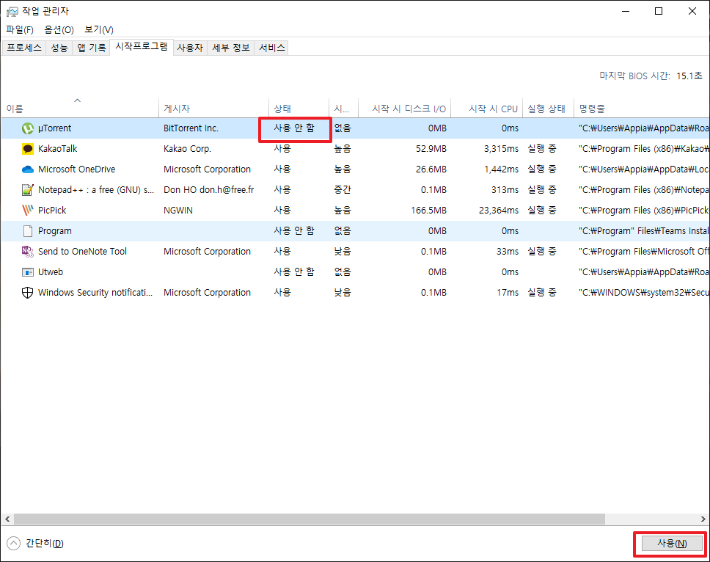The image size is (710, 562).
Task: Click the 166.5MB disk I/O value
Action: pos(428,210)
